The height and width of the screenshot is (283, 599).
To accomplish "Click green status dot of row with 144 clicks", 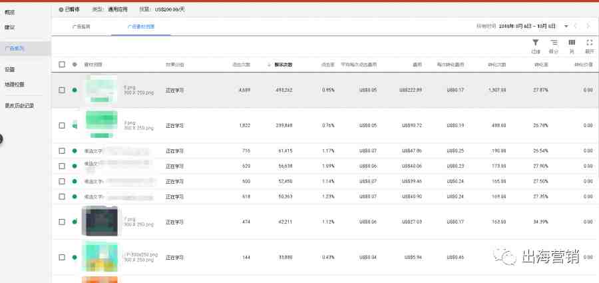I will coord(75,258).
